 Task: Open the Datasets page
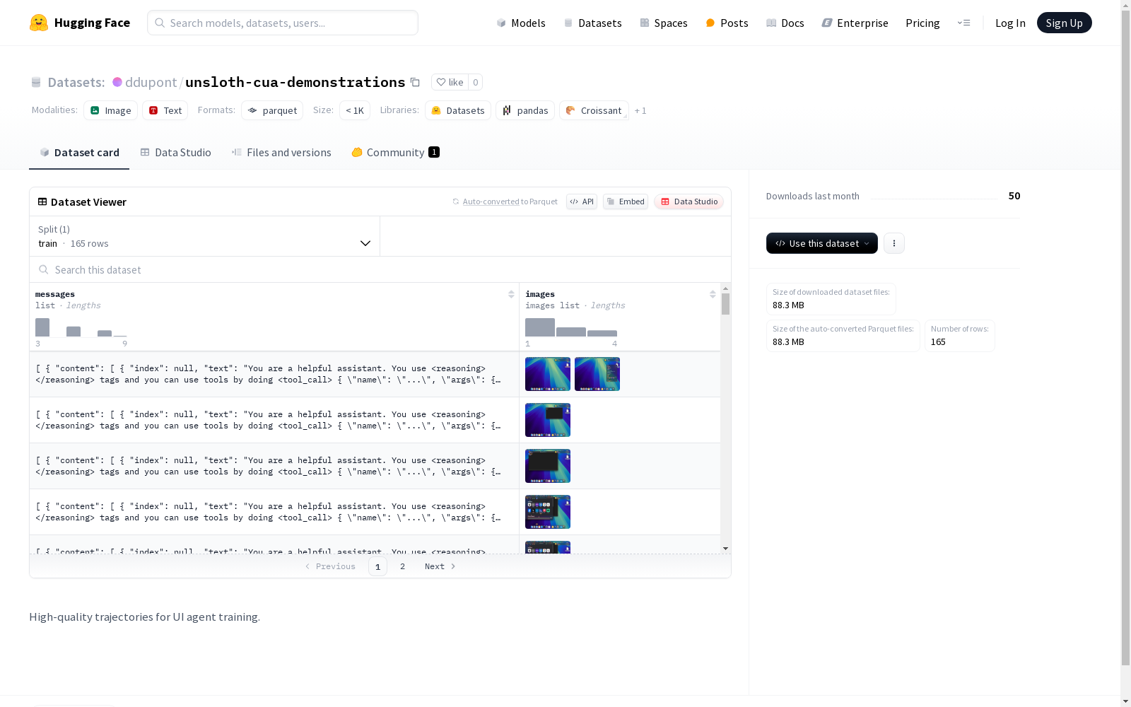click(x=592, y=23)
